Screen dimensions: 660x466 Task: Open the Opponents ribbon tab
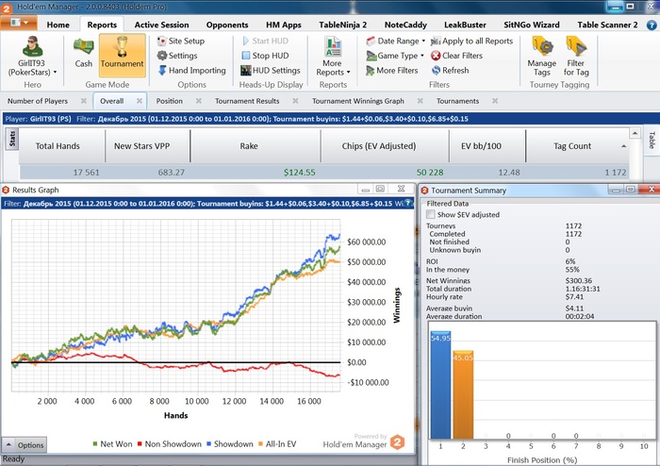[x=227, y=25]
